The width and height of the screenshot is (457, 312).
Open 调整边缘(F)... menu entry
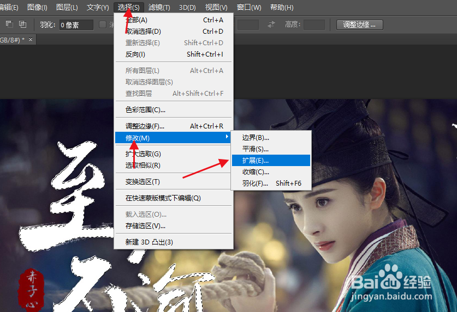point(174,126)
